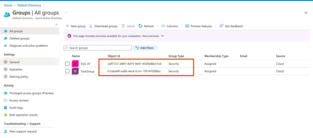This screenshot has width=313, height=138.
Task: Click the Search groups input field
Action: point(98,48)
